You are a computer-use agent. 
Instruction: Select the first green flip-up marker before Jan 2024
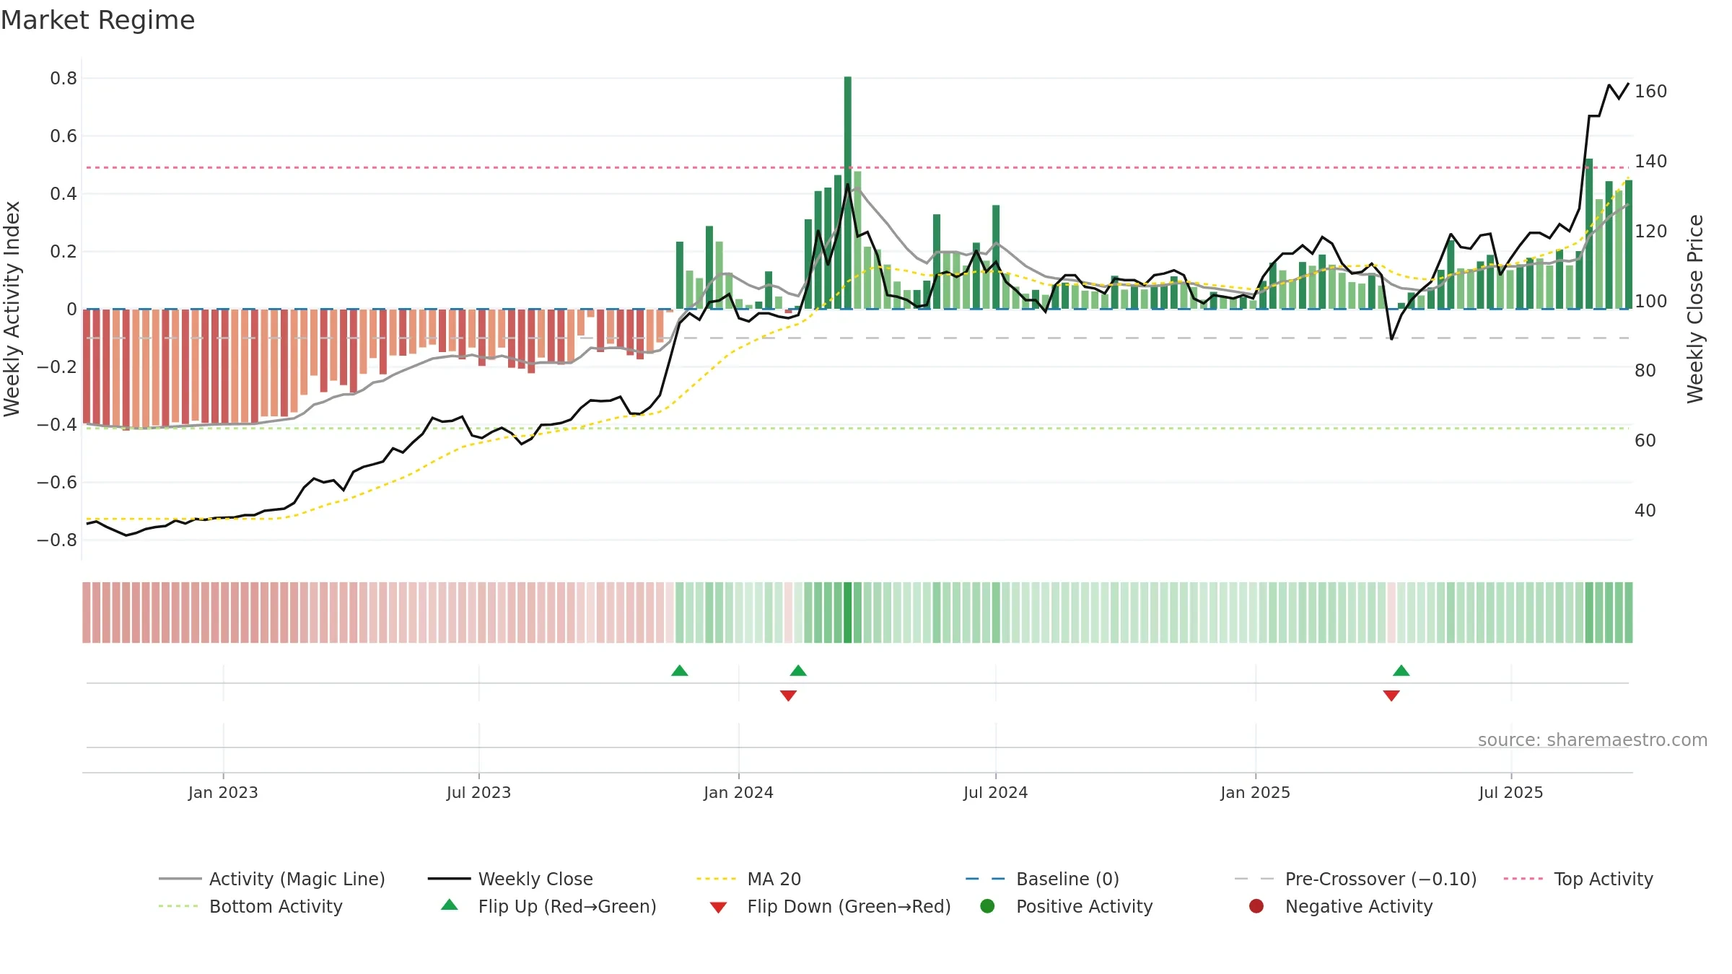tap(680, 671)
